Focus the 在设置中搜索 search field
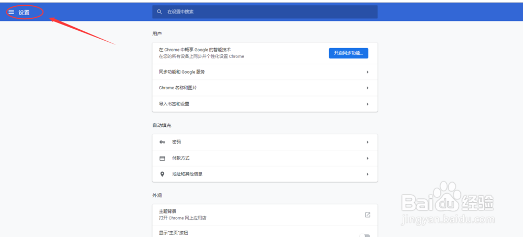The width and height of the screenshot is (523, 237). click(x=265, y=11)
